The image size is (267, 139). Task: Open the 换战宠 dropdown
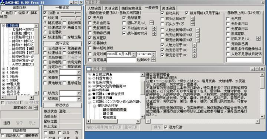click(x=79, y=72)
